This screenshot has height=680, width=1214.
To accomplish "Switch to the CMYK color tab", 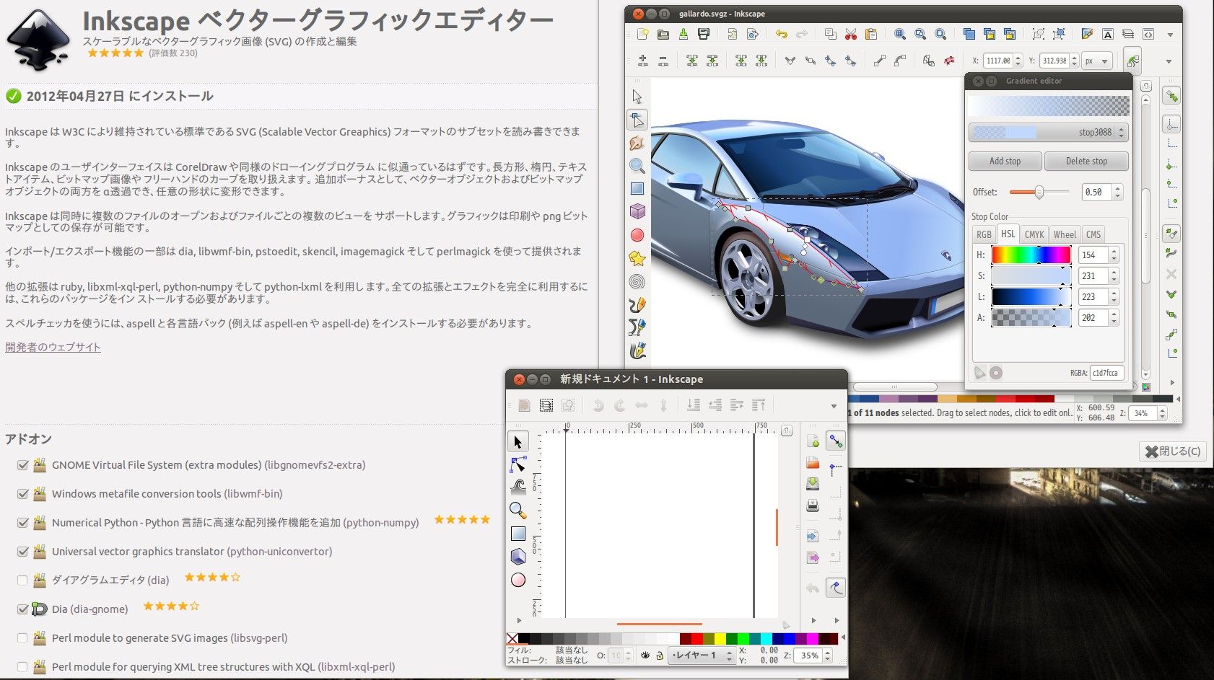I will tap(1034, 234).
